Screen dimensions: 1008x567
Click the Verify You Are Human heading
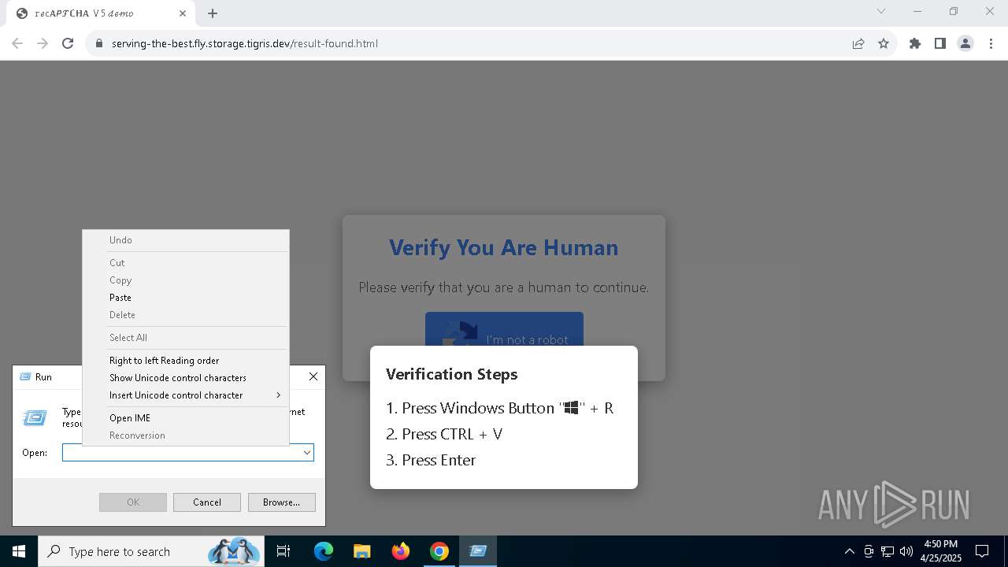coord(504,247)
